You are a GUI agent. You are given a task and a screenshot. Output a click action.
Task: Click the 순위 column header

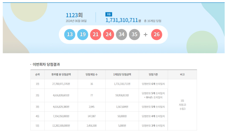37,74
